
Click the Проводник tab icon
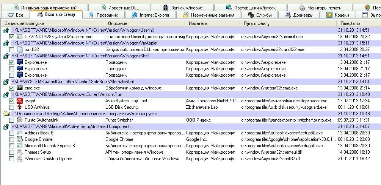pyautogui.click(x=91, y=15)
